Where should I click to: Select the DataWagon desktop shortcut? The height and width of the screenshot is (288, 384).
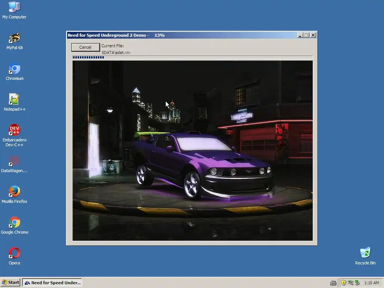click(x=14, y=164)
